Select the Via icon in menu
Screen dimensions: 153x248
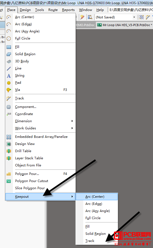click(9, 90)
